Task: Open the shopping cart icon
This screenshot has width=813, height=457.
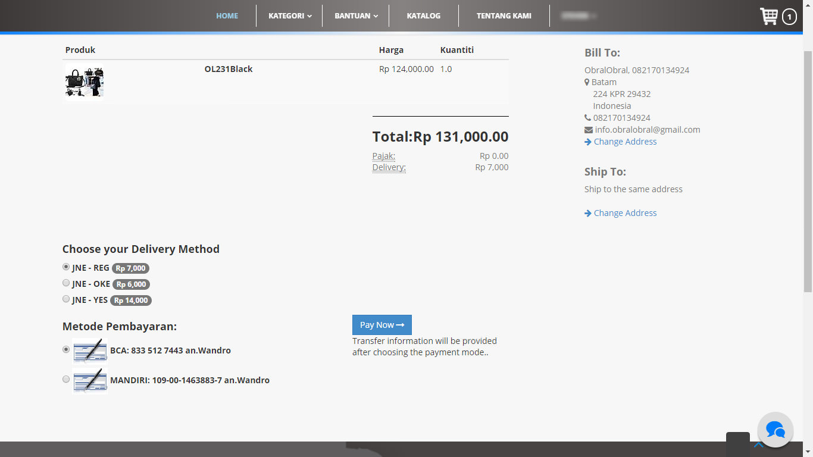Action: point(768,16)
